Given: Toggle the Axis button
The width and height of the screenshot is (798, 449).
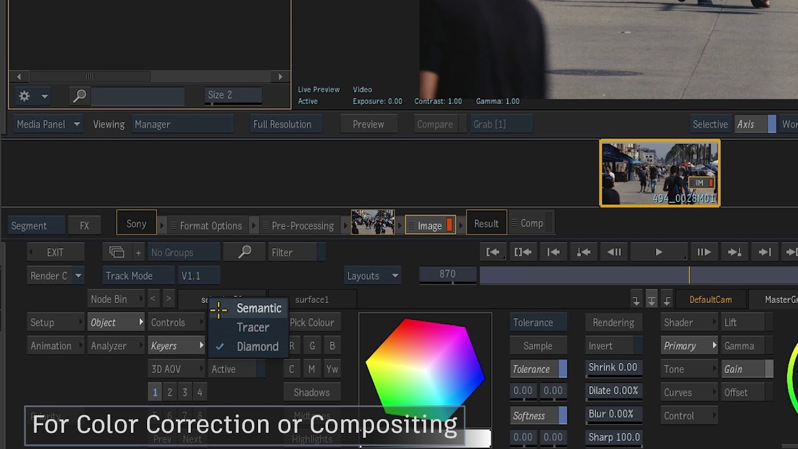Looking at the screenshot, I should 754,124.
